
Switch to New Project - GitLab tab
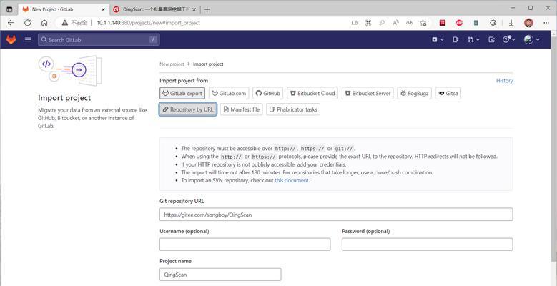click(x=62, y=9)
